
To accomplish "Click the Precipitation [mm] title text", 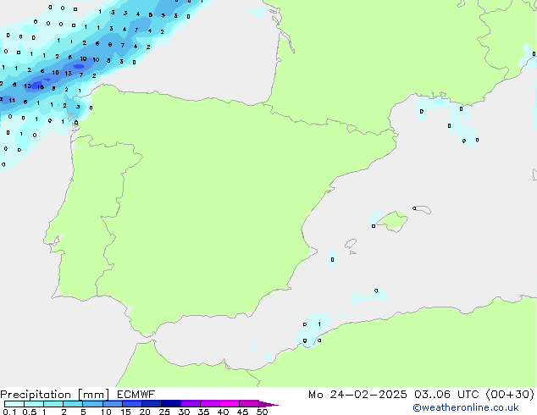I will click(x=54, y=394).
